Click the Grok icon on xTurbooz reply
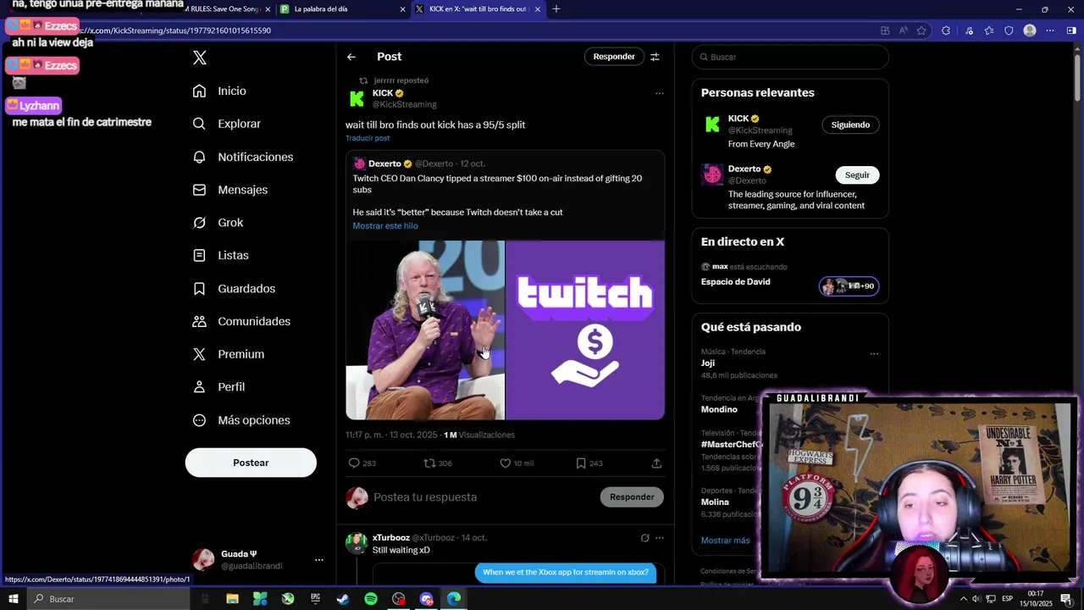 [x=644, y=538]
